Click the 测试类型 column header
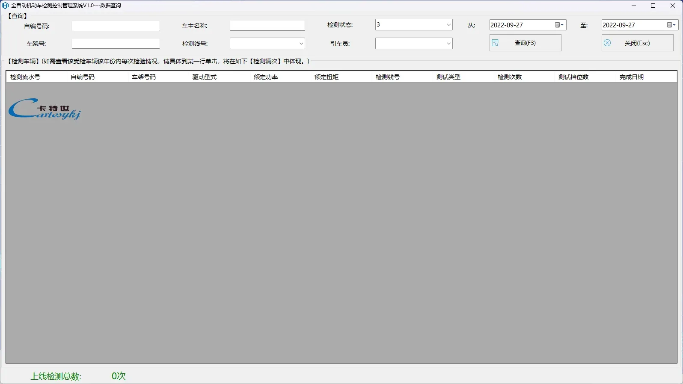 [463, 77]
